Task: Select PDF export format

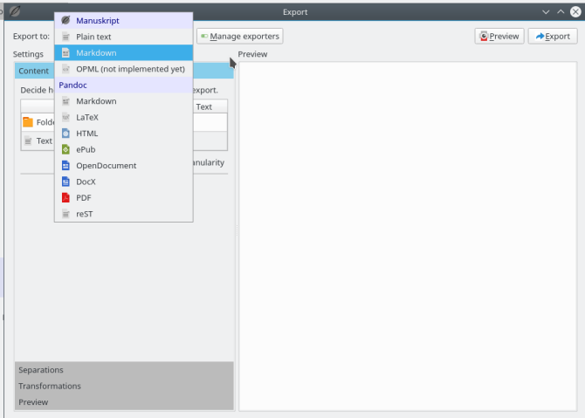Action: pyautogui.click(x=123, y=197)
